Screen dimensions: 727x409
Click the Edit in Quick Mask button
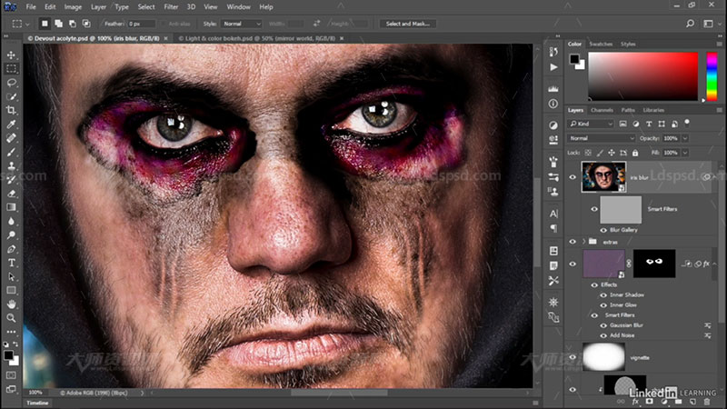pyautogui.click(x=11, y=374)
